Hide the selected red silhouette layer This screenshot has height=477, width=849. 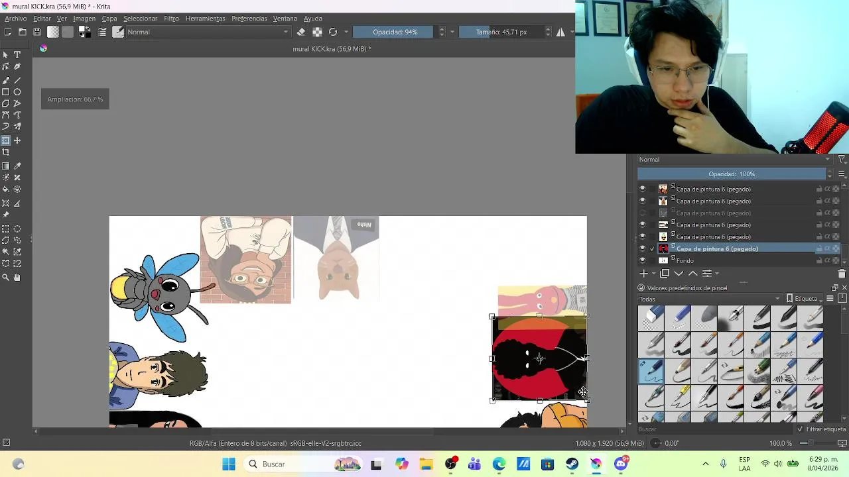(642, 248)
